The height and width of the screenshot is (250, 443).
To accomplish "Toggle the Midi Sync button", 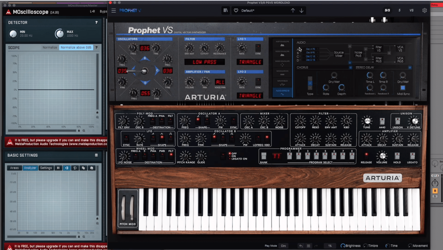I will 403,88.
